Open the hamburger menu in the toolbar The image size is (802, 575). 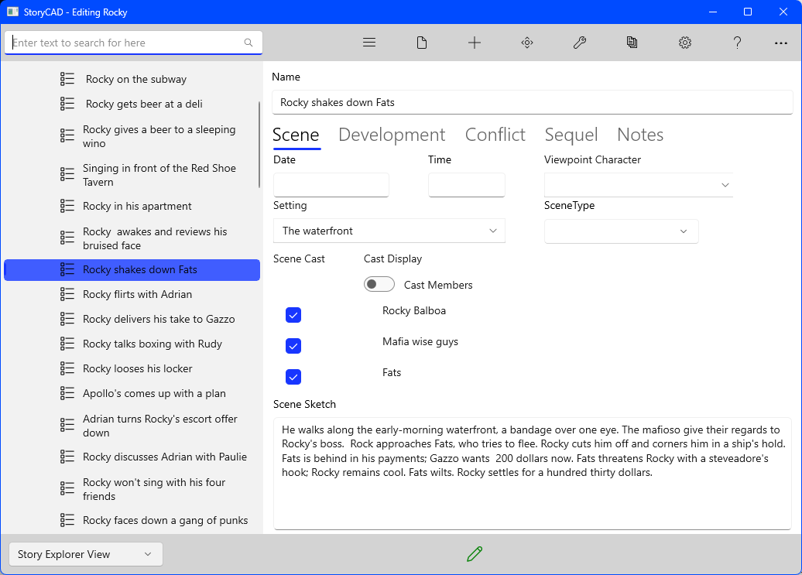(x=369, y=43)
